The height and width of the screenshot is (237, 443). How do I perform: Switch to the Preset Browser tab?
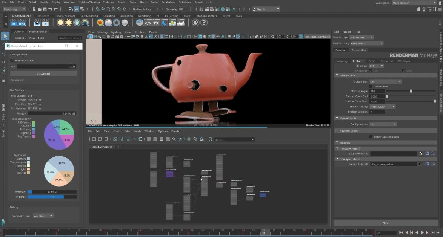click(38, 32)
